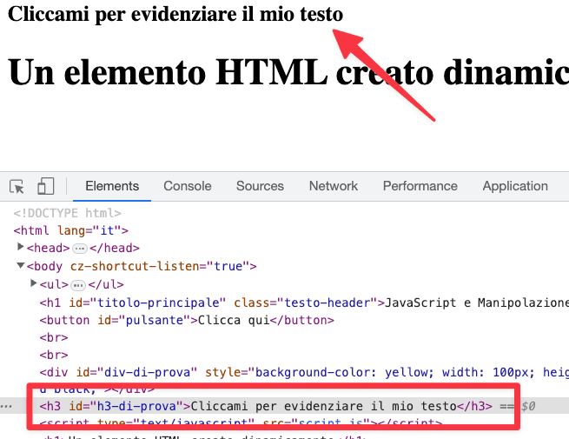Select the first br node
This screenshot has height=439, width=569.
click(x=54, y=337)
